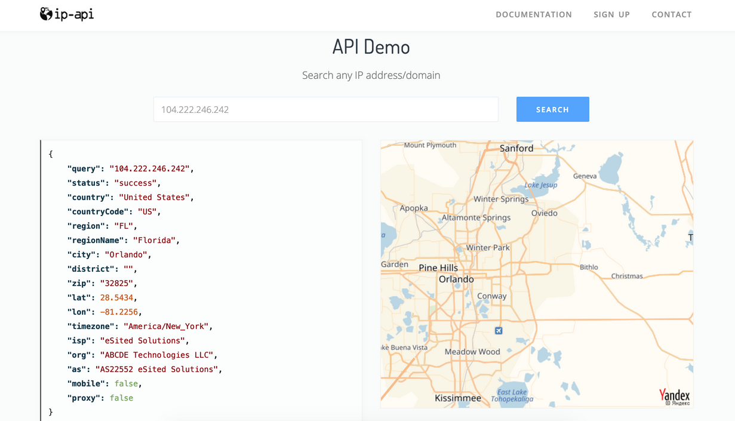This screenshot has height=421, width=735.
Task: Click Oviedo on the map
Action: pos(544,213)
